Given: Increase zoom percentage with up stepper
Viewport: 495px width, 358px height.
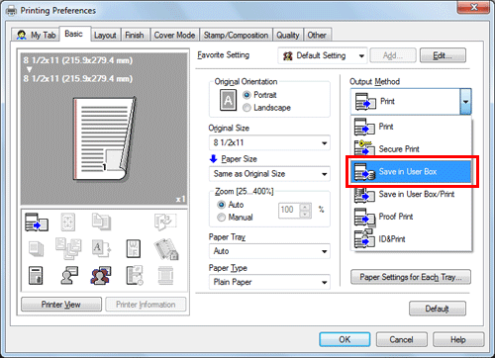Looking at the screenshot, I should (305, 207).
